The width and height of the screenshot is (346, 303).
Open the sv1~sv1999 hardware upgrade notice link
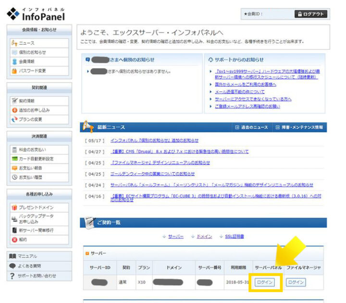267,74
